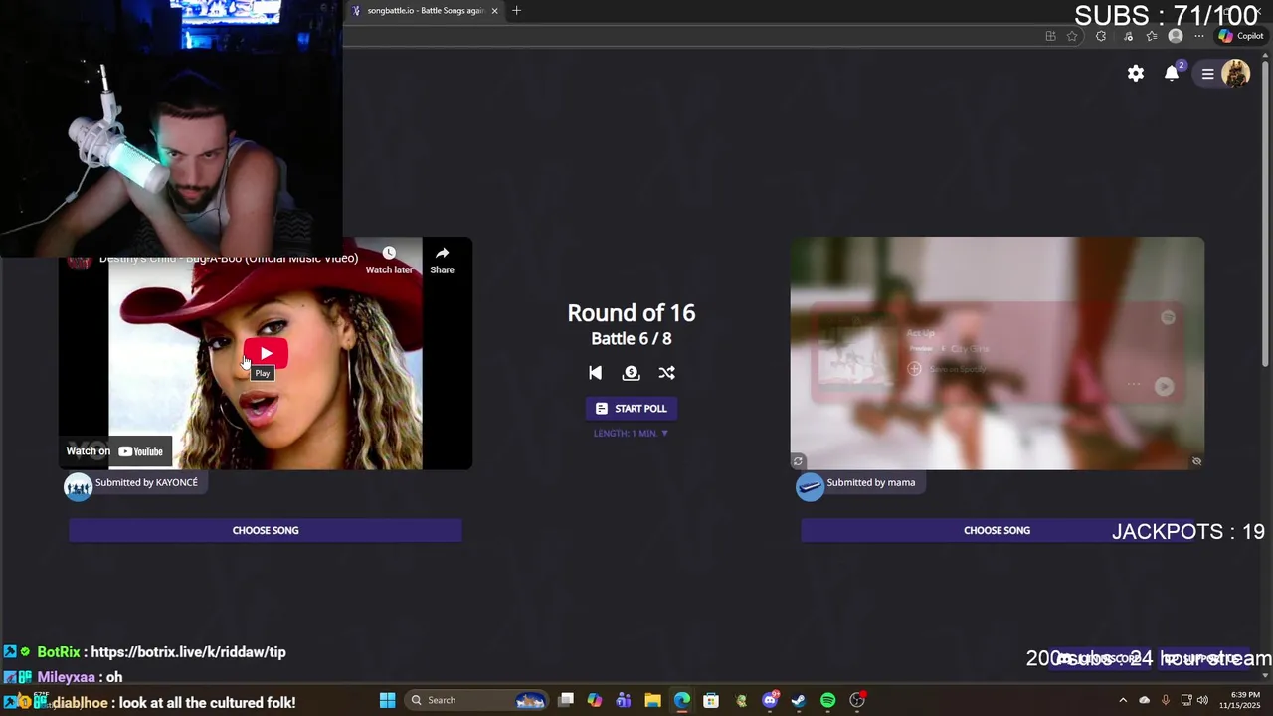Viewport: 1273px width, 716px height.
Task: Click the split screen icon in address bar
Action: pos(1050,36)
